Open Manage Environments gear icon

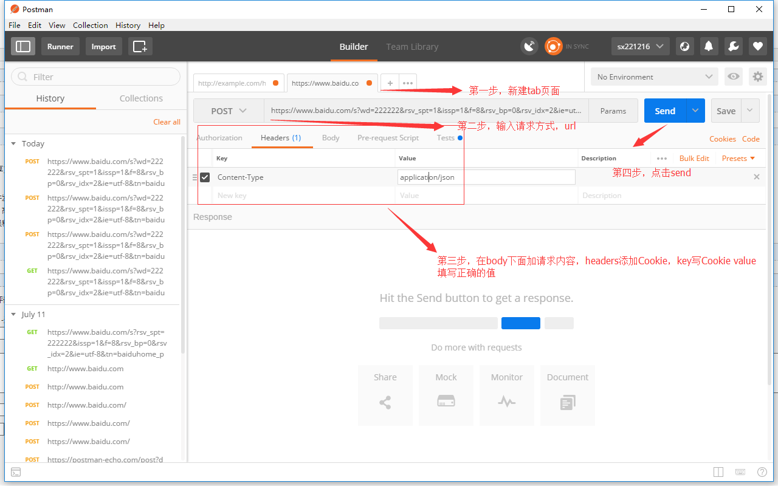point(757,77)
